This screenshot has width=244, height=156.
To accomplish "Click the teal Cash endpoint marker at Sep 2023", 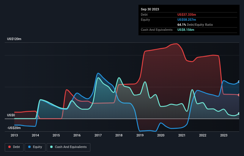I will pos(239,114).
